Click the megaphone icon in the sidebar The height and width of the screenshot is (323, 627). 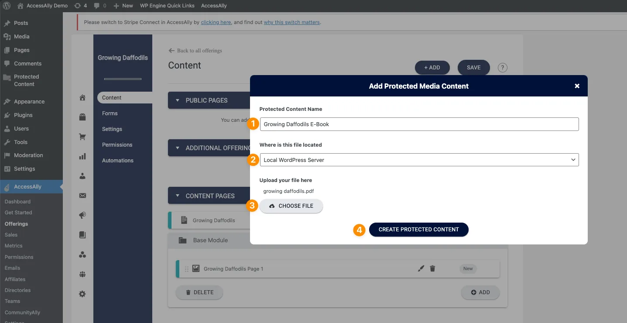[x=82, y=215]
